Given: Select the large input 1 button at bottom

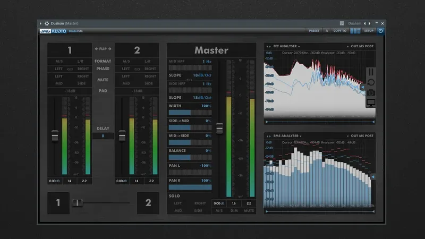Looking at the screenshot, I should click(x=58, y=203).
